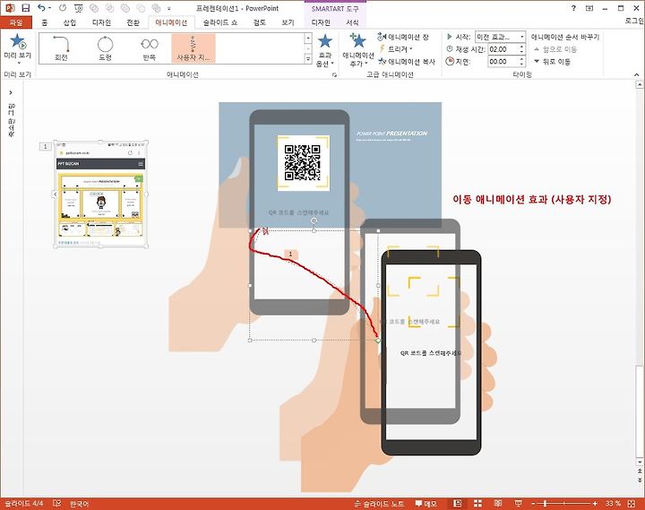Viewport: 645px width, 510px height.
Task: Expand the slide thumbnail pane arrow
Action: tap(11, 92)
